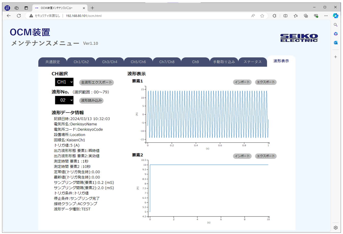The image size is (343, 234).
Task: Open the Outlook sidebar icon
Action: 336,43
